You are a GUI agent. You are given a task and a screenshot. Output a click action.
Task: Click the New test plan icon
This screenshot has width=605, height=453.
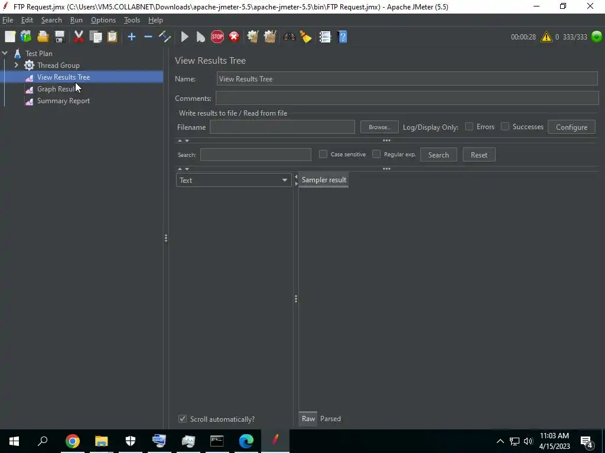click(x=10, y=37)
